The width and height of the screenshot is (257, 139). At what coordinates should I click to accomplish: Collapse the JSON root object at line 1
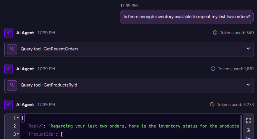click(x=18, y=118)
